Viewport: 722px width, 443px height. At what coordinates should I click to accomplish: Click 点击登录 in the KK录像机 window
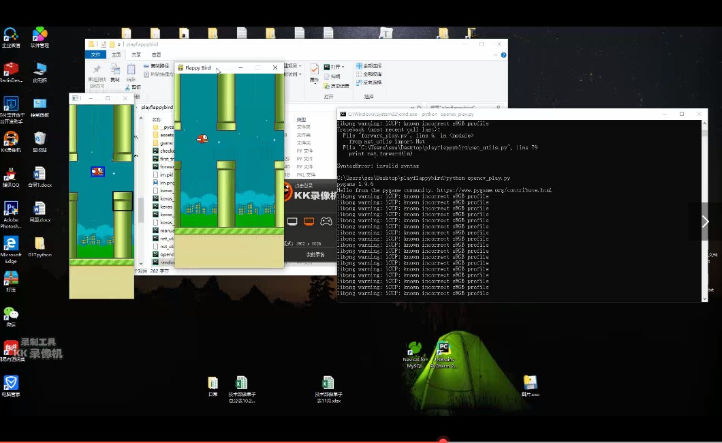304,186
